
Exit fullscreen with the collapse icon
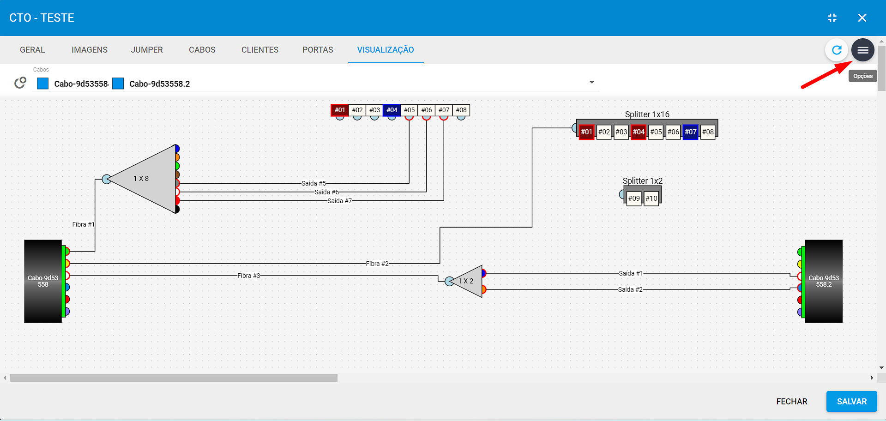click(x=832, y=18)
